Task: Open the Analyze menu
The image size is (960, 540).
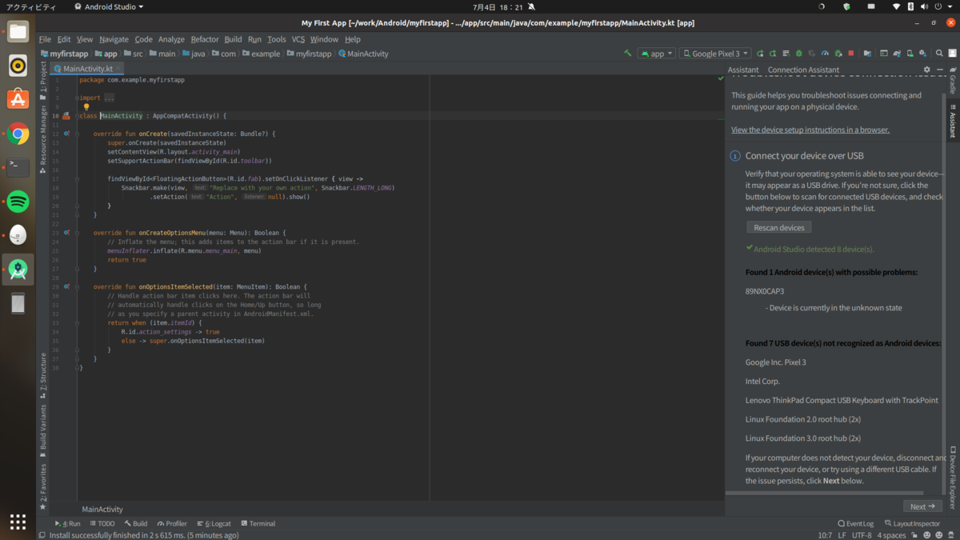Action: (171, 39)
